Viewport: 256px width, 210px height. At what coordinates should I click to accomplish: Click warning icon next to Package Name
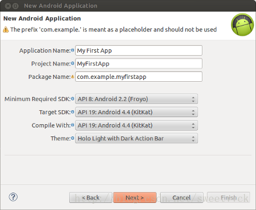coord(73,77)
